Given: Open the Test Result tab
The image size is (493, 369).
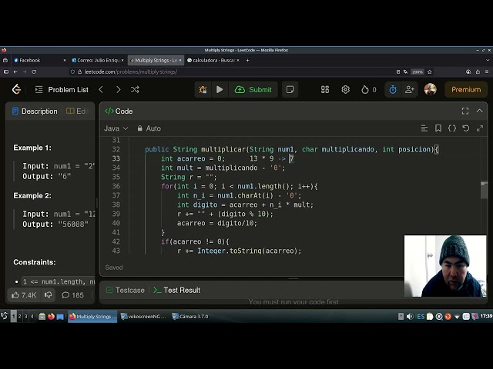Looking at the screenshot, I should click(x=176, y=291).
